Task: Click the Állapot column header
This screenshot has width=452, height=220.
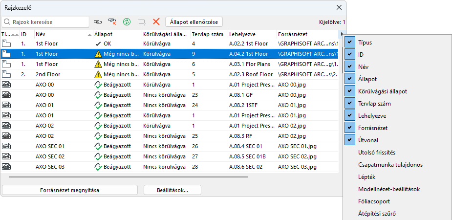Action: pyautogui.click(x=117, y=34)
